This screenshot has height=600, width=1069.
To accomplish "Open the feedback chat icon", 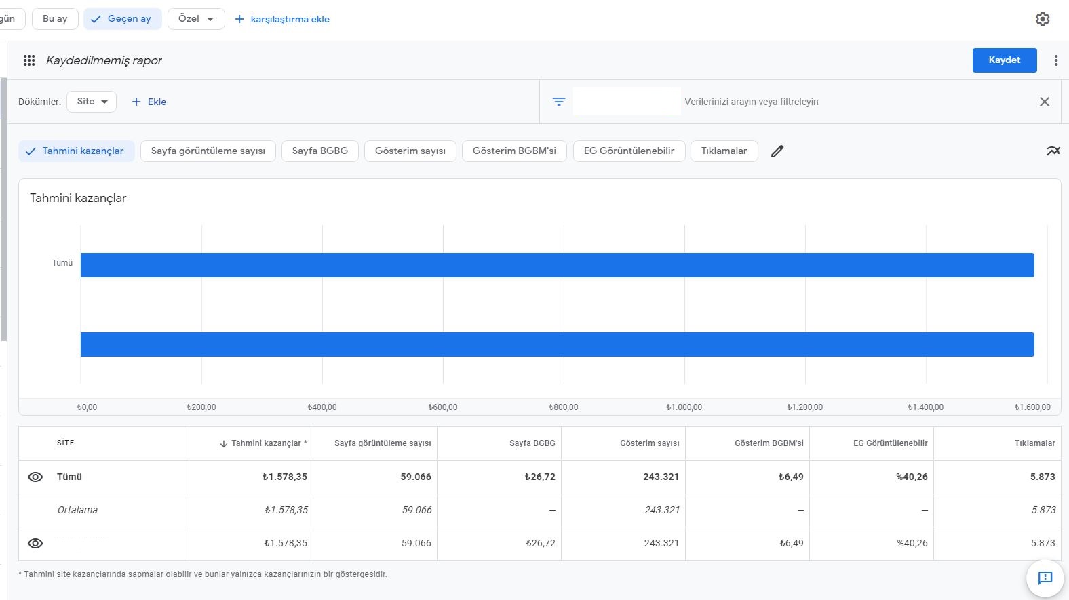I will [1045, 578].
